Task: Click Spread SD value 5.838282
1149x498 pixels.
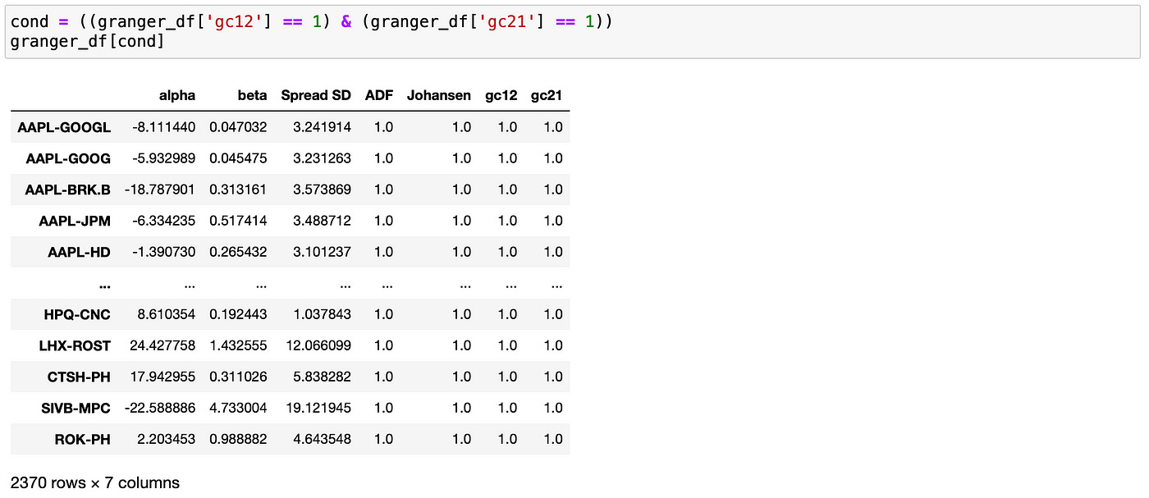Action: tap(322, 377)
